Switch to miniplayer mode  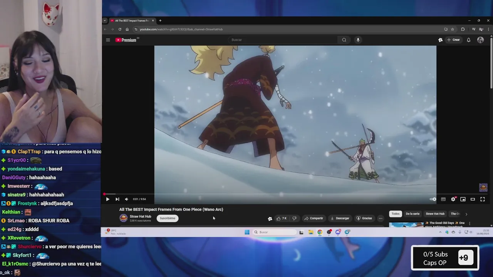point(463,199)
